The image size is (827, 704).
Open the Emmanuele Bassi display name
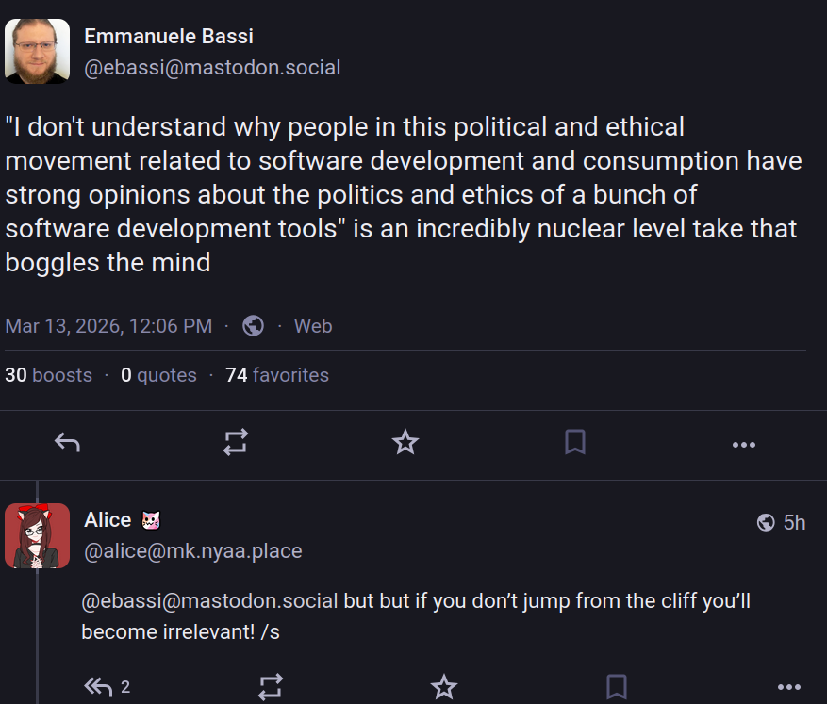point(169,37)
